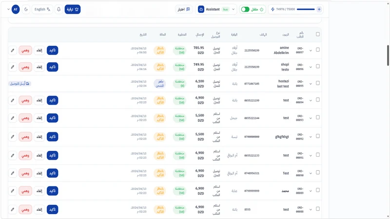Edit order ORD-00088 with pencil icon

tap(13, 210)
